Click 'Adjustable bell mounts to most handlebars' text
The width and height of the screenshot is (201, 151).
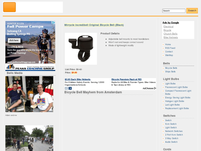click(x=129, y=39)
